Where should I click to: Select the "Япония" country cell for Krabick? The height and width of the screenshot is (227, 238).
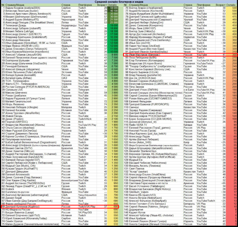[66, 189]
